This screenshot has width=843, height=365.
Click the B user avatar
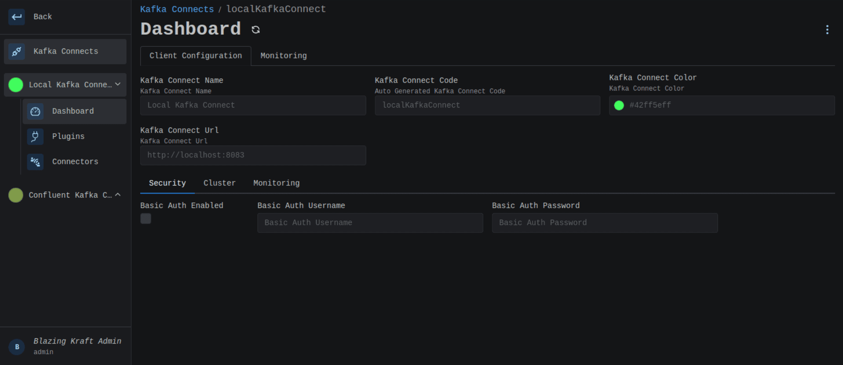[x=17, y=347]
